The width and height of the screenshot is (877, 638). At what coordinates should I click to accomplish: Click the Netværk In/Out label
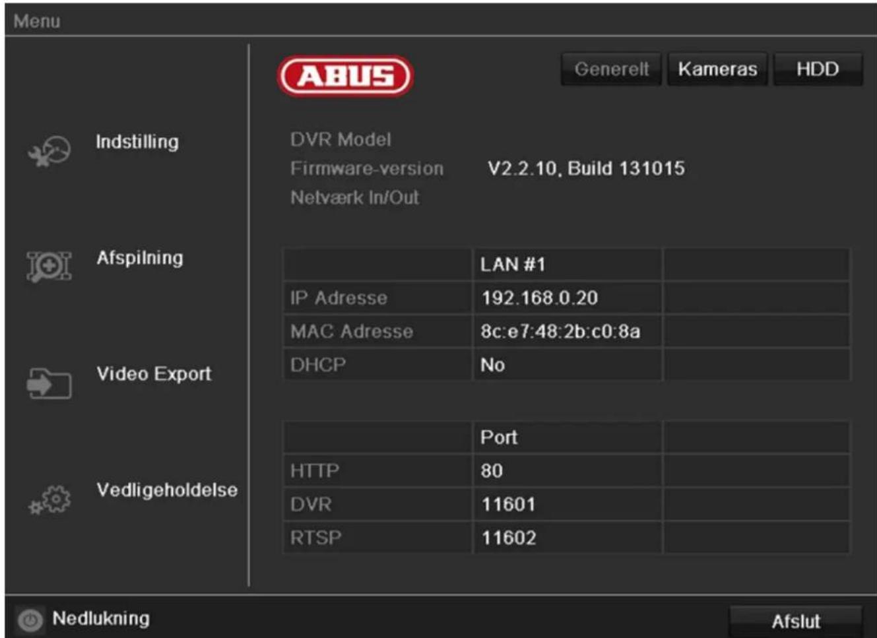[354, 197]
